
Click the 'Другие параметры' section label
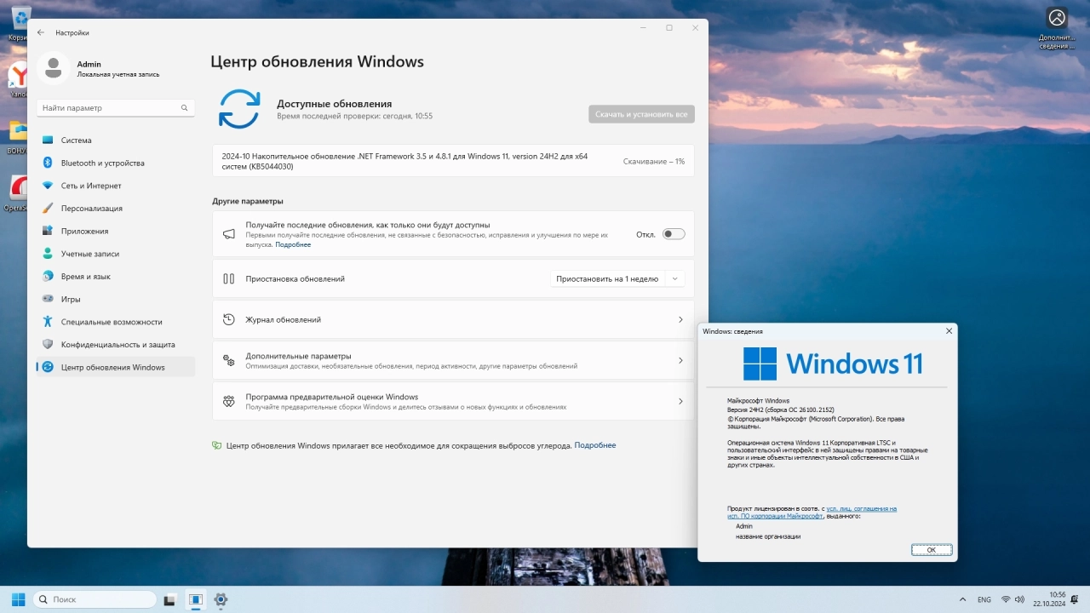(248, 201)
